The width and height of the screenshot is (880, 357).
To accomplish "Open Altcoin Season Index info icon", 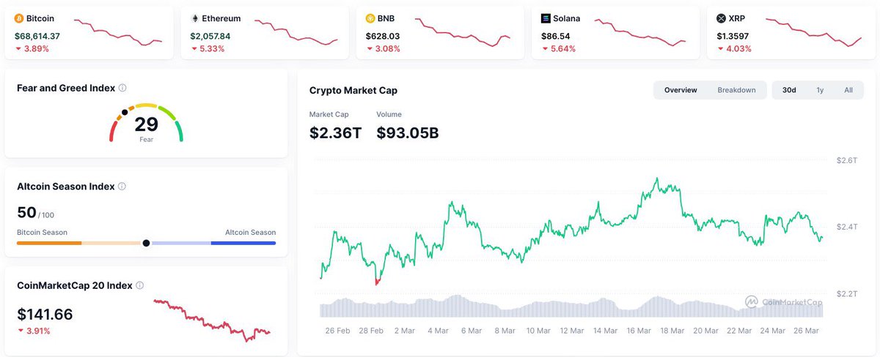I will pyautogui.click(x=122, y=187).
